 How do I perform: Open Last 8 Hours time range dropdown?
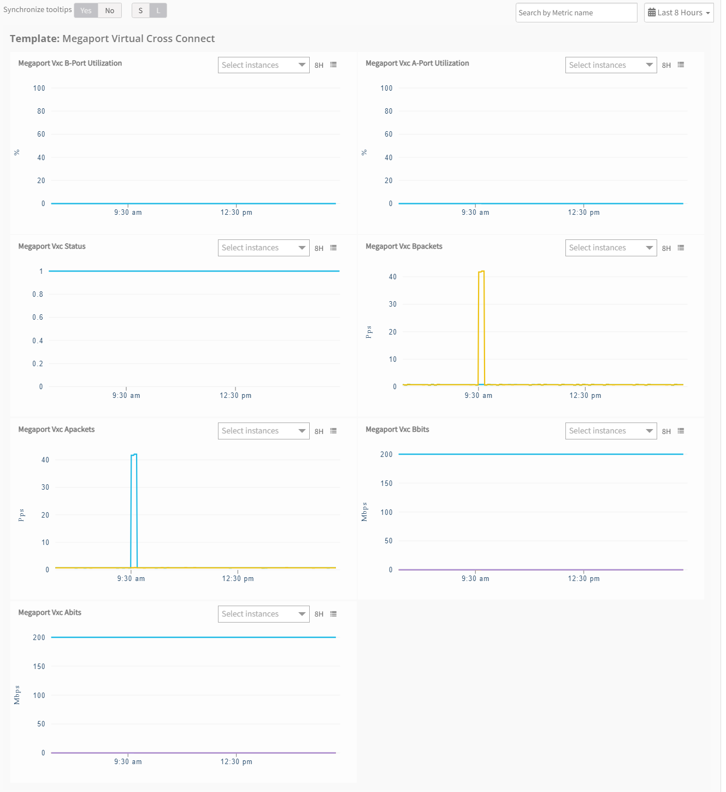[x=679, y=13]
